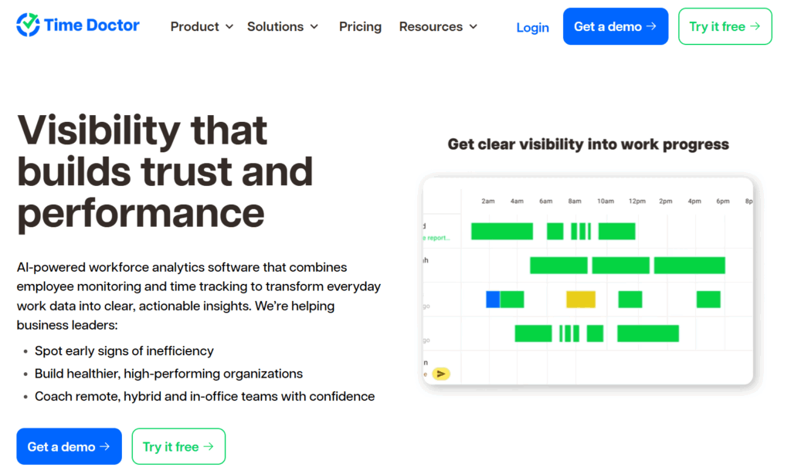This screenshot has width=791, height=474.
Task: Click the 6am time label in the timeline
Action: click(x=546, y=201)
